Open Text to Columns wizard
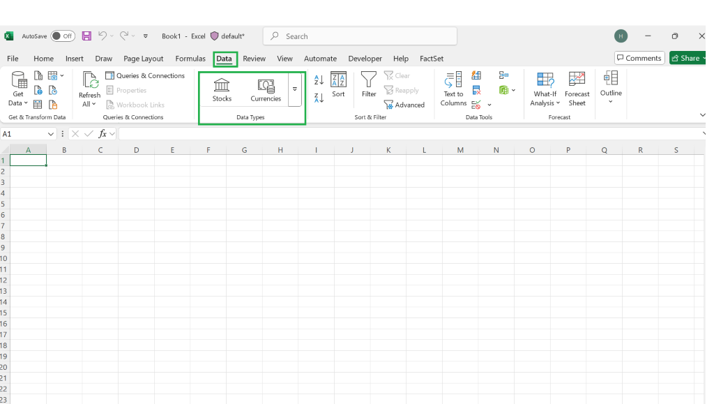 [453, 89]
